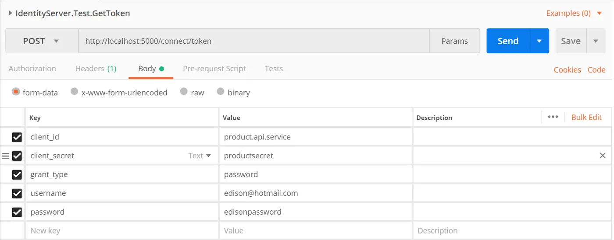This screenshot has width=614, height=240.
Task: Switch to the Headers (1) tab
Action: coord(96,69)
